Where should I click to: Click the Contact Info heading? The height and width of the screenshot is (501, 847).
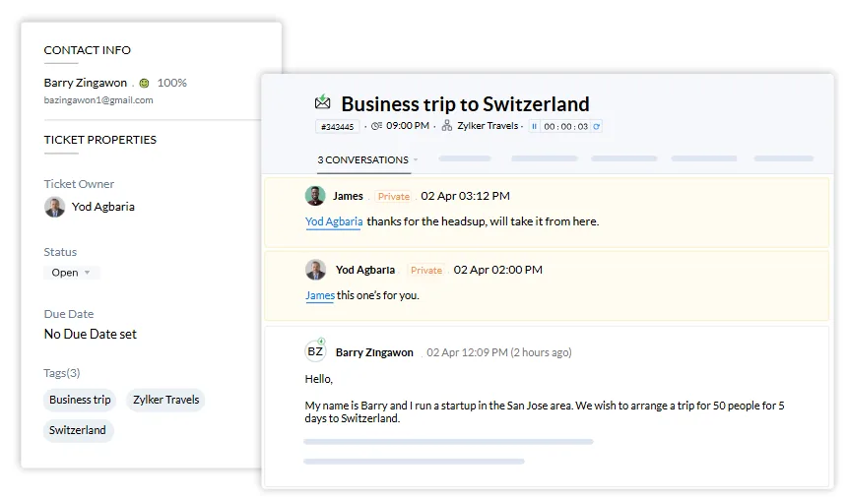87,50
